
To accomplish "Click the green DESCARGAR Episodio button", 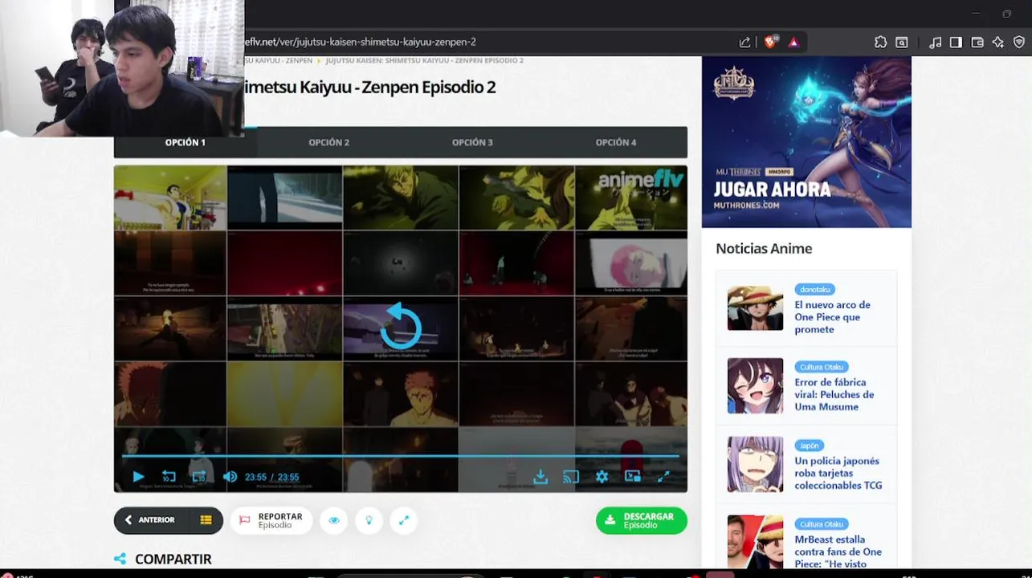I will pyautogui.click(x=642, y=520).
